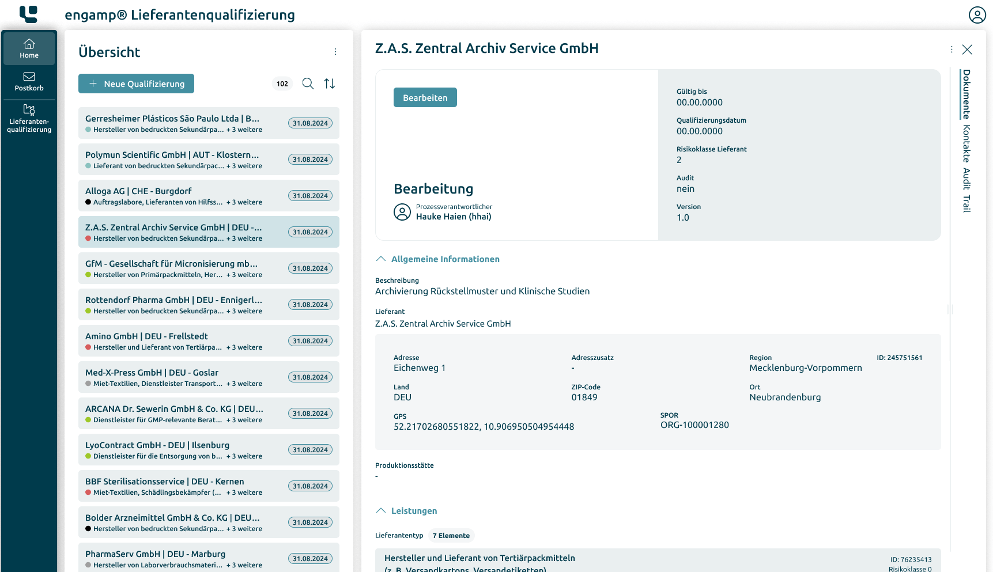Open the user profile icon
993x572 pixels.
[x=977, y=15]
